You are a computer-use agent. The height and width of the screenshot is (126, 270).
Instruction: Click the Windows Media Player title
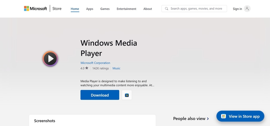109,48
